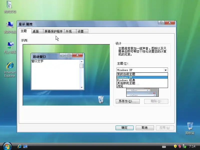Click the yellow security shield tray icon
This screenshot has width=200, height=150.
coord(175,146)
